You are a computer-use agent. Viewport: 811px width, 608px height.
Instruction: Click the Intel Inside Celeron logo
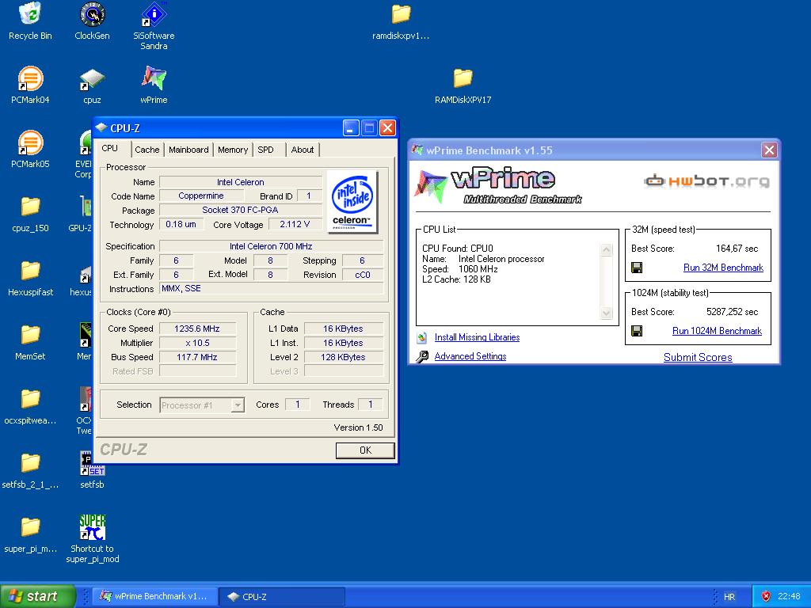click(352, 202)
